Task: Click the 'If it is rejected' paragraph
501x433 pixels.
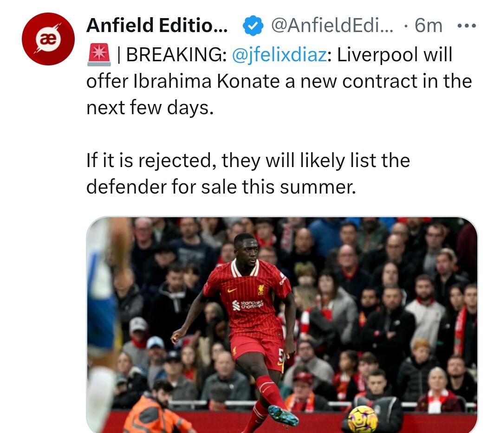Action: click(248, 174)
